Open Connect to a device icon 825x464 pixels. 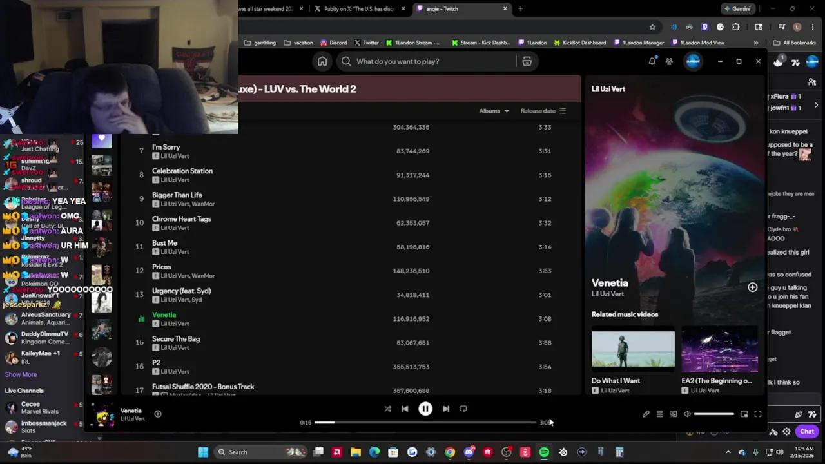coord(674,414)
